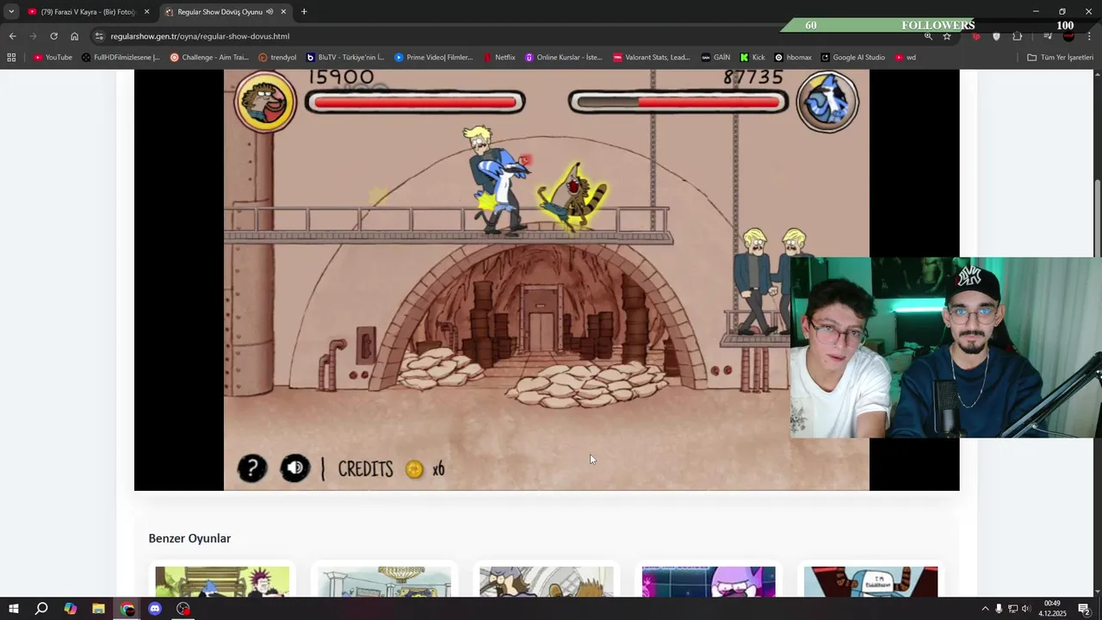Viewport: 1102px width, 620px height.
Task: Open the Valorant Stats bookmark
Action: click(x=652, y=58)
